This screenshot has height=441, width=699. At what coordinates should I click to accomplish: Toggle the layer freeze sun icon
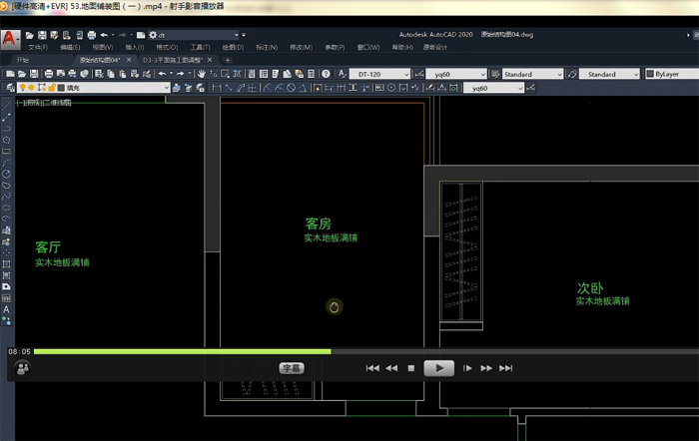(x=32, y=88)
